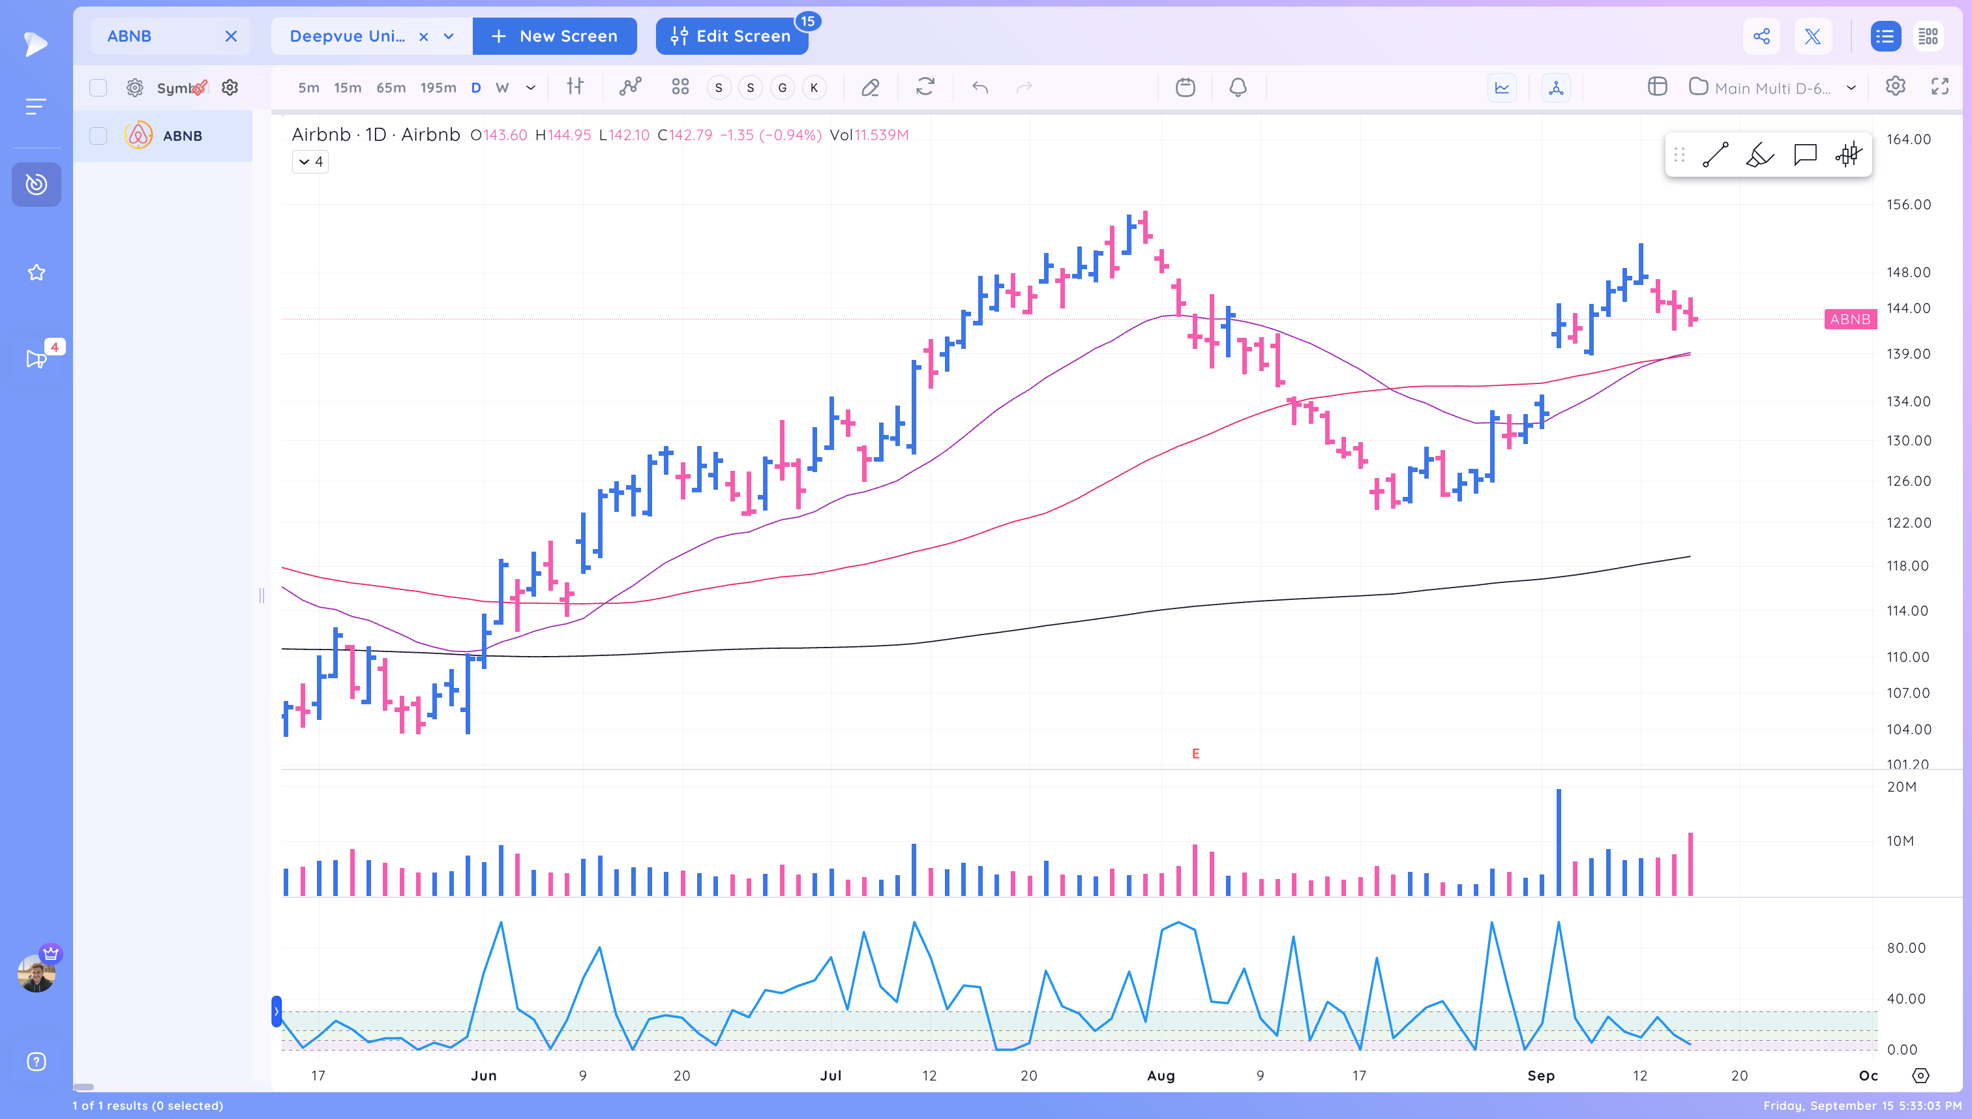Click the New Screen button
The height and width of the screenshot is (1119, 1972).
click(554, 36)
